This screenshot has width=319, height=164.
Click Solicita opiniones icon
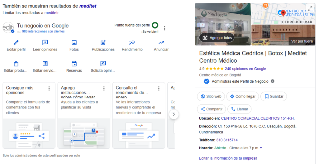(x=103, y=64)
